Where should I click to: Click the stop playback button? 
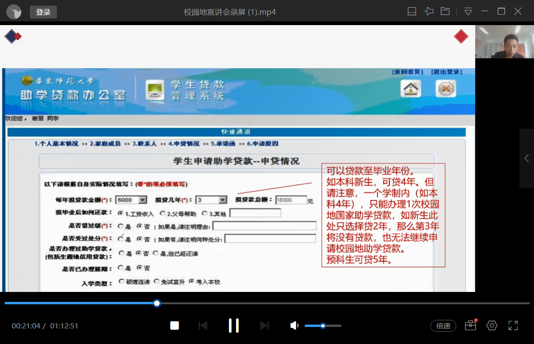tap(174, 326)
